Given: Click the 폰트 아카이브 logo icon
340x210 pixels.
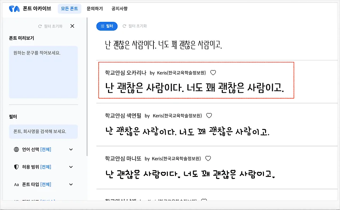Looking at the screenshot, I should click(14, 9).
